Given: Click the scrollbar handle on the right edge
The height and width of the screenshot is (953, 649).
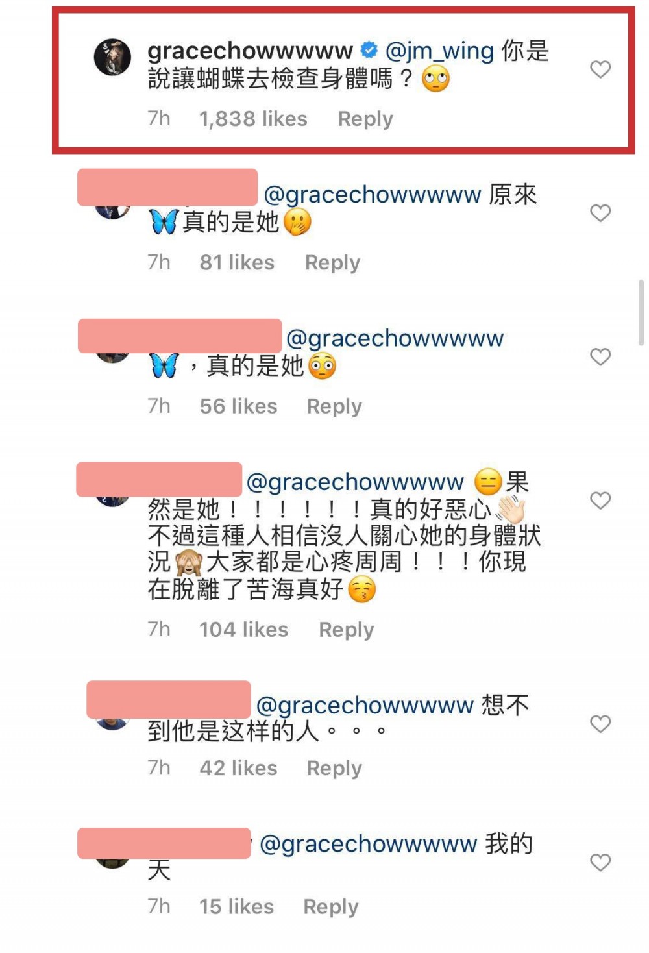Looking at the screenshot, I should click(641, 313).
